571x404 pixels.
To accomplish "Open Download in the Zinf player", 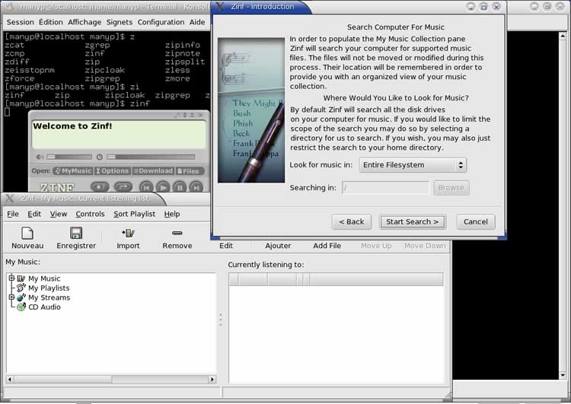I will (x=153, y=170).
